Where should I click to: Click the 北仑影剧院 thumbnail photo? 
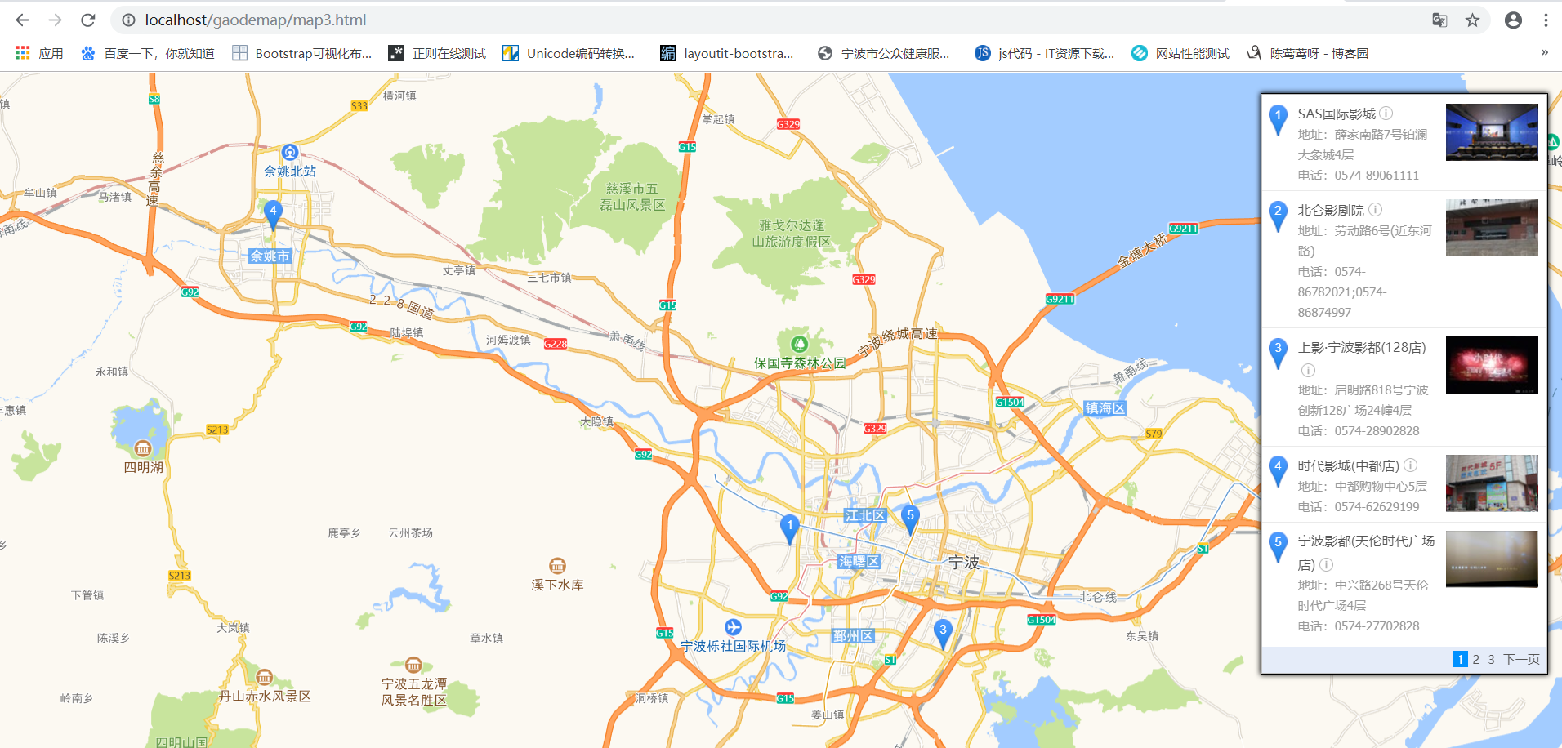pos(1492,228)
